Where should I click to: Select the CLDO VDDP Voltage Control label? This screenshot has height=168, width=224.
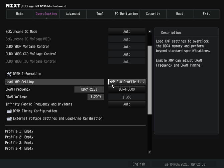point(27,47)
